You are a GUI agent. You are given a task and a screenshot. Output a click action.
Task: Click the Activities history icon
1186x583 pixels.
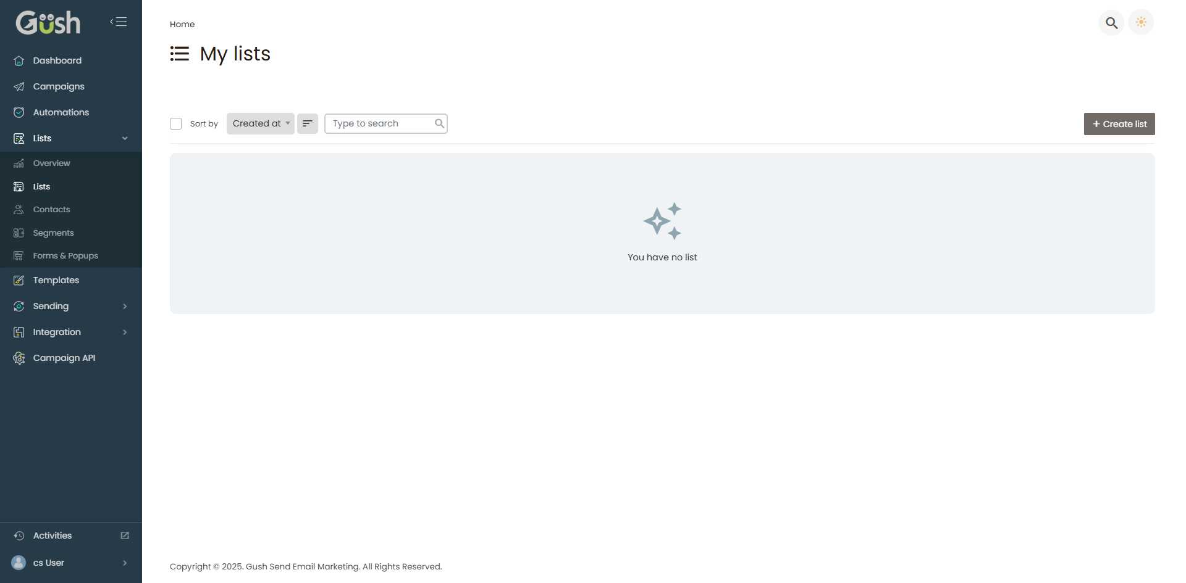(x=19, y=535)
